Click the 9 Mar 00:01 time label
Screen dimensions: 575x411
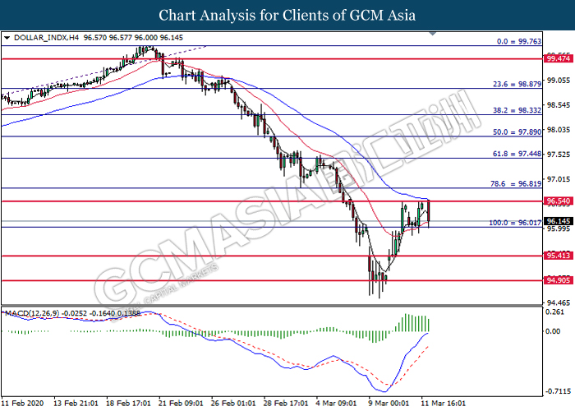389,403
